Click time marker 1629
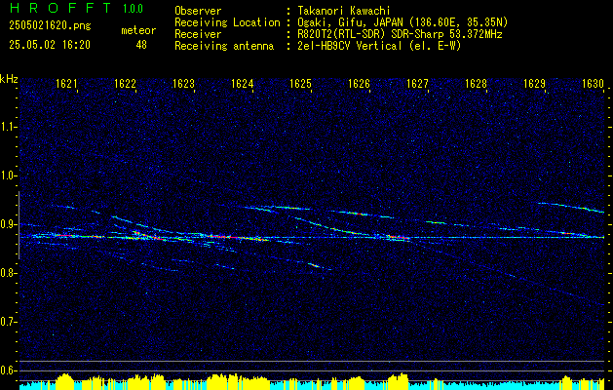The width and height of the screenshot is (613, 390). [535, 83]
